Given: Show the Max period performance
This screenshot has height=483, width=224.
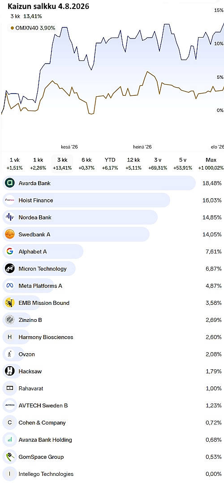Looking at the screenshot, I should coord(211,163).
